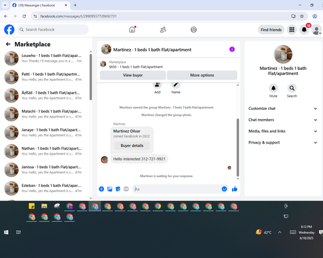Open Chrome tab search dropdown arrow
Image resolution: width=323 pixels, height=258 pixels.
tap(5, 5)
